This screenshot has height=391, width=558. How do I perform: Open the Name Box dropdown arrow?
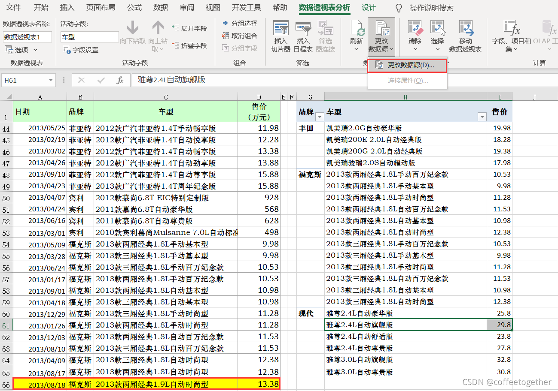click(x=51, y=80)
